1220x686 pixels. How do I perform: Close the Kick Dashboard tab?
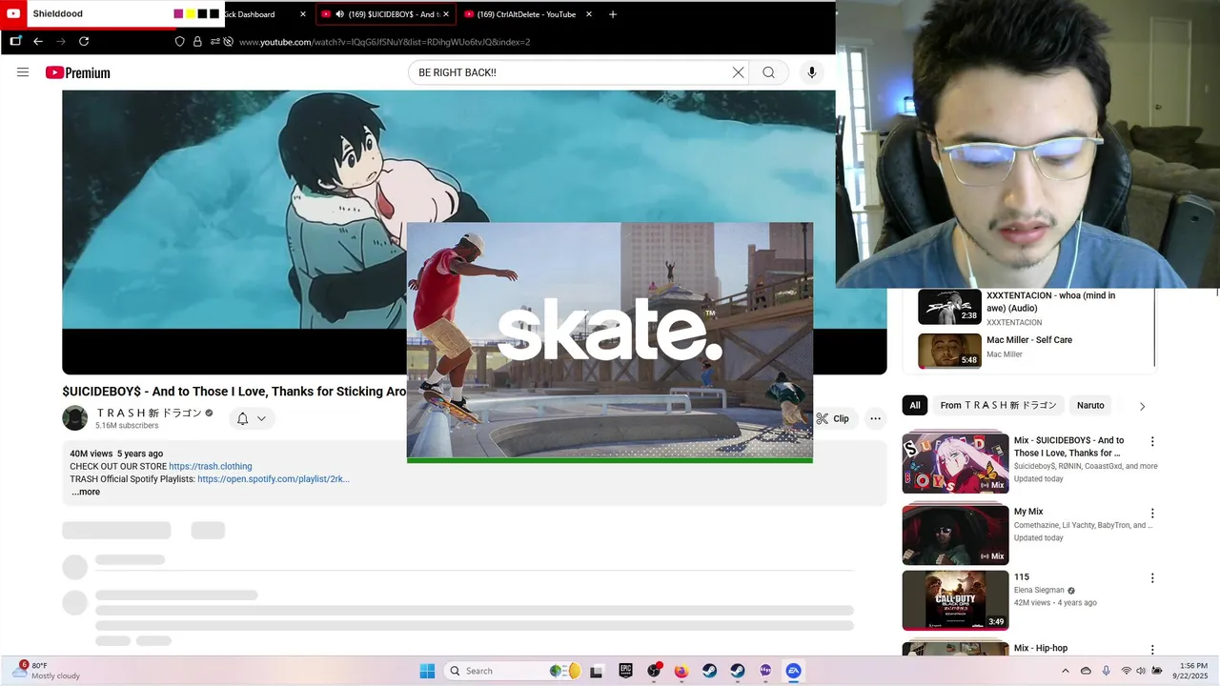coord(303,14)
